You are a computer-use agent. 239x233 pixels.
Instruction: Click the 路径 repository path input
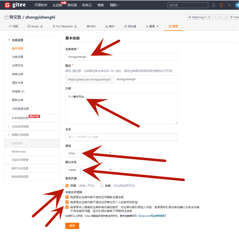point(146,79)
